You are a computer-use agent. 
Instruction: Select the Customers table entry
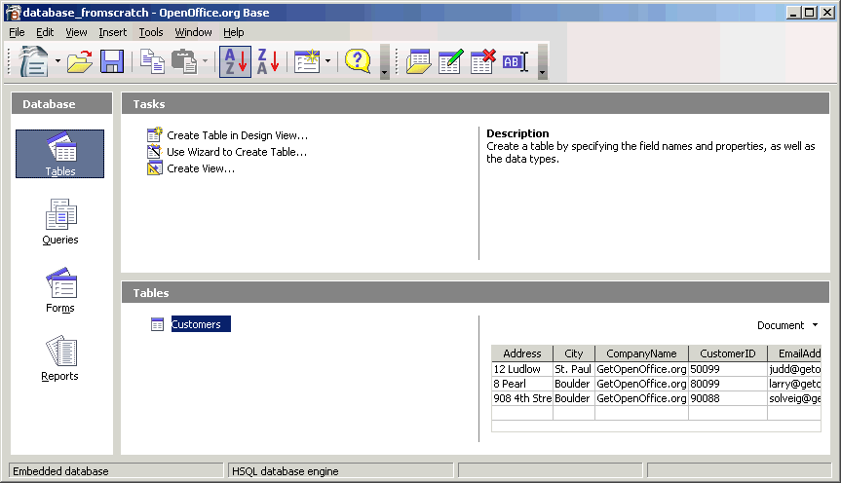201,324
